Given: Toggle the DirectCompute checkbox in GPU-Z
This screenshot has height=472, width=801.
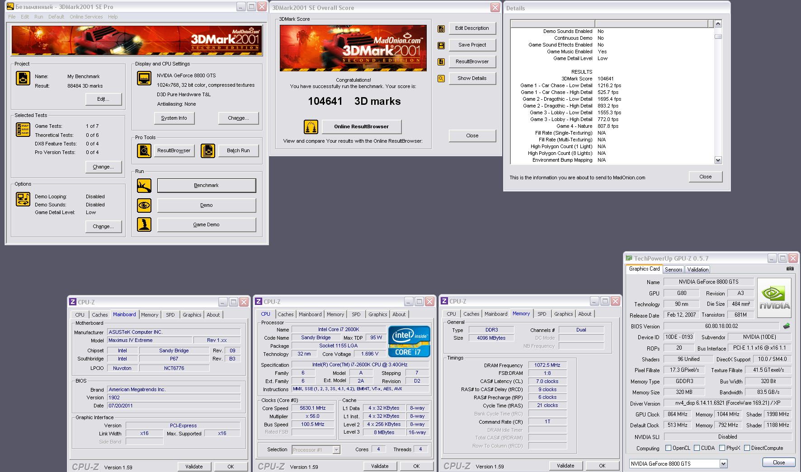Looking at the screenshot, I should click(747, 448).
